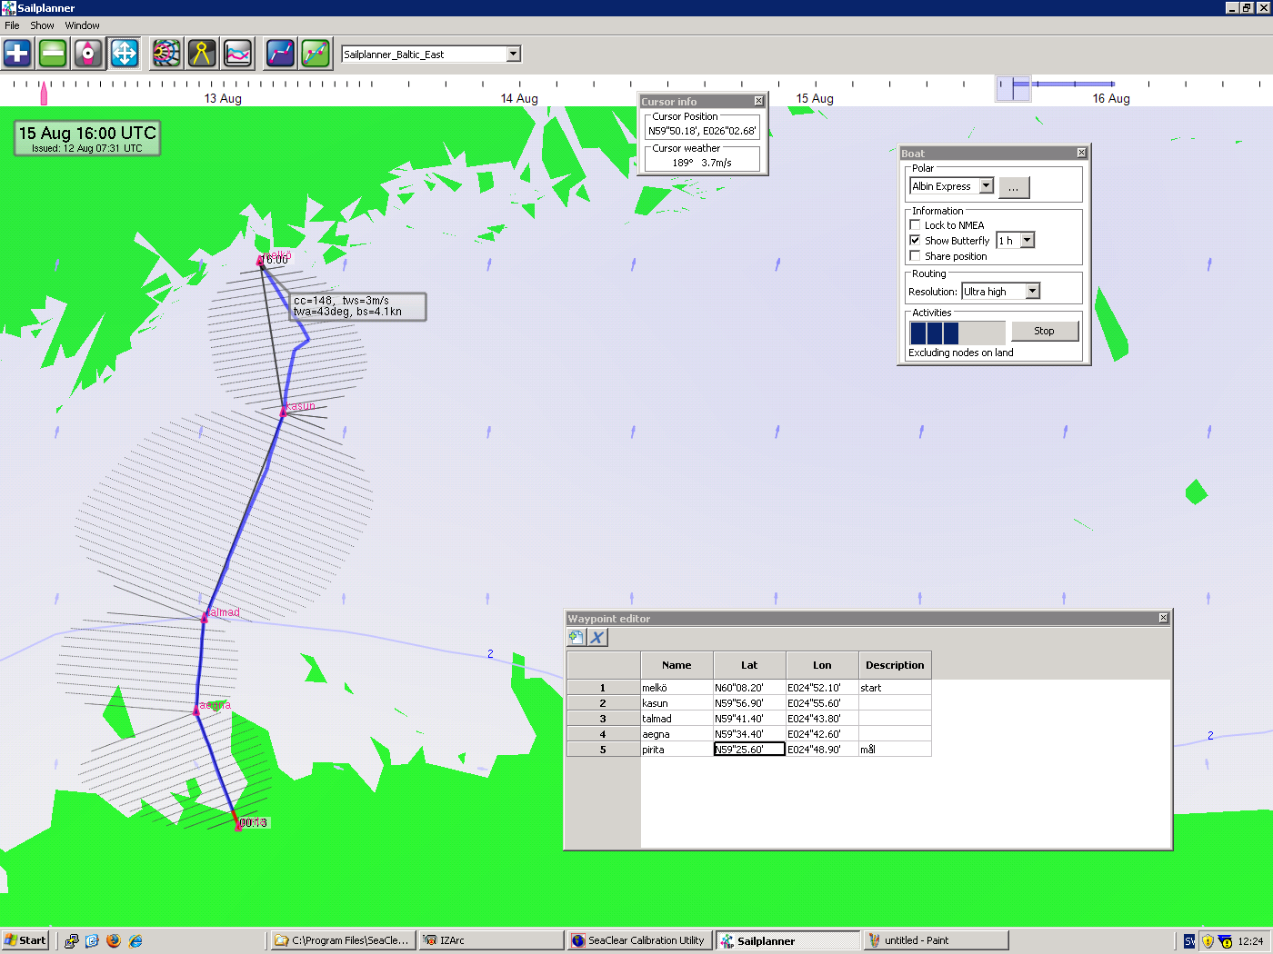Click the E024°52.10' longitude cell

point(822,688)
